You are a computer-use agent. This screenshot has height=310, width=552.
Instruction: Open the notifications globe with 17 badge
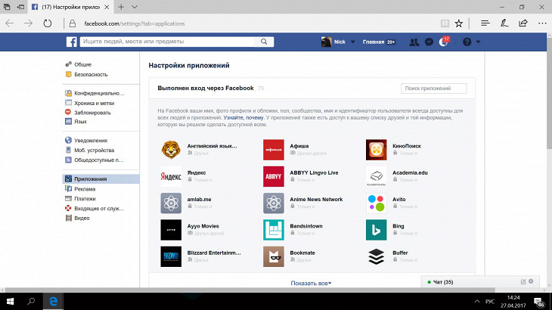444,42
